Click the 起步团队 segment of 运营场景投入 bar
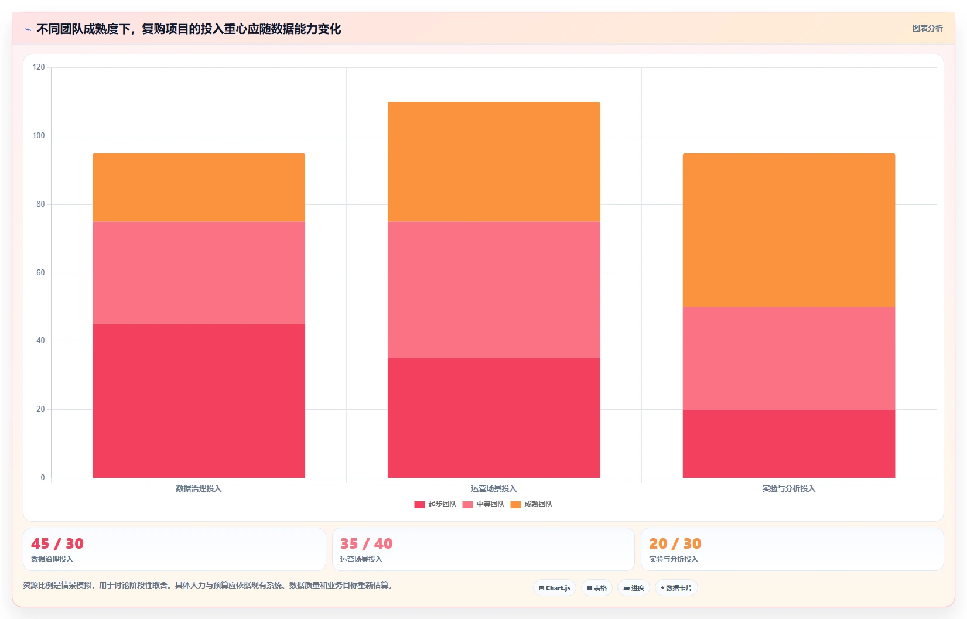The height and width of the screenshot is (619, 967). 494,418
